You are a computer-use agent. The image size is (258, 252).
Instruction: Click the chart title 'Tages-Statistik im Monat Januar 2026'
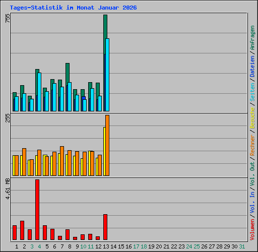point(73,8)
